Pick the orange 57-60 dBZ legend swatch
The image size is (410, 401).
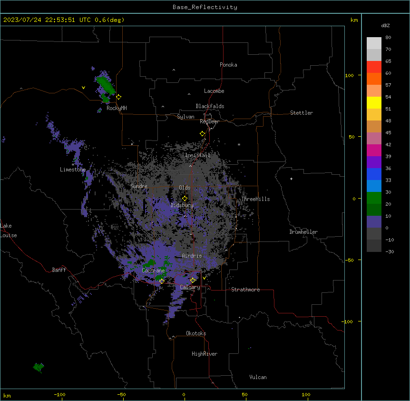374,79
